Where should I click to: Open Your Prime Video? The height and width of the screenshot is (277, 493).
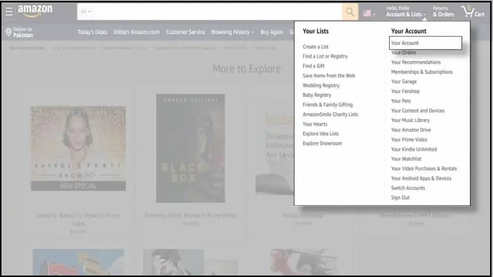coord(409,139)
